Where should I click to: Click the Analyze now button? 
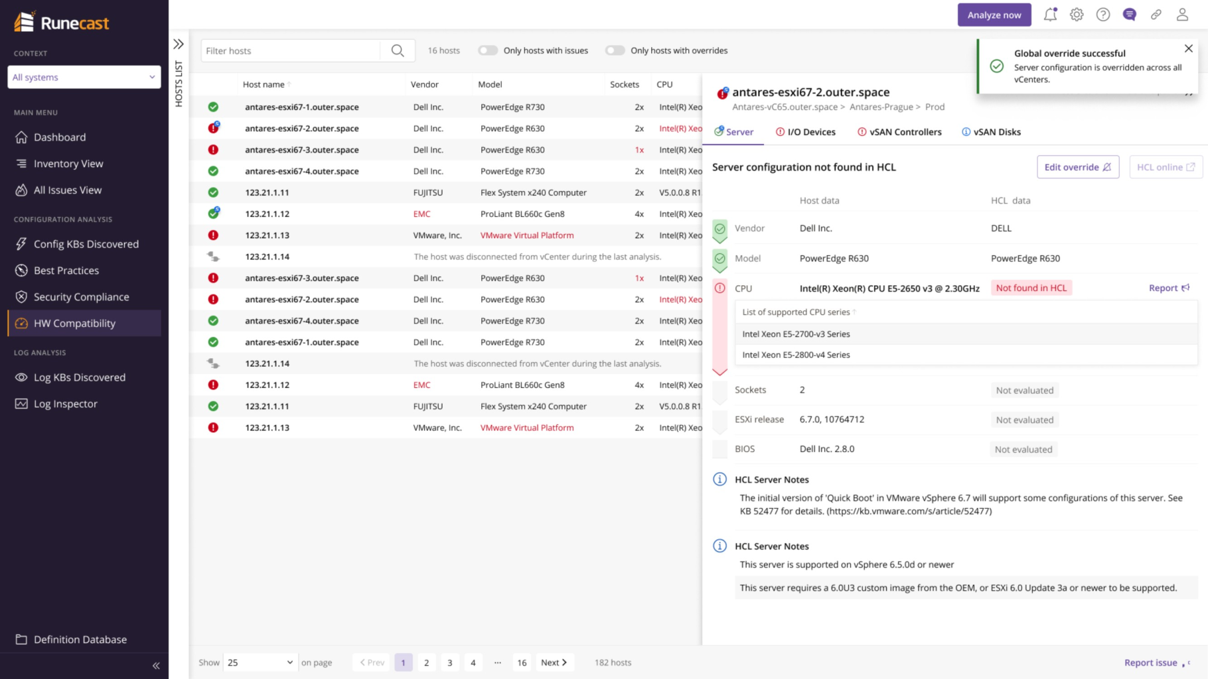click(x=994, y=15)
